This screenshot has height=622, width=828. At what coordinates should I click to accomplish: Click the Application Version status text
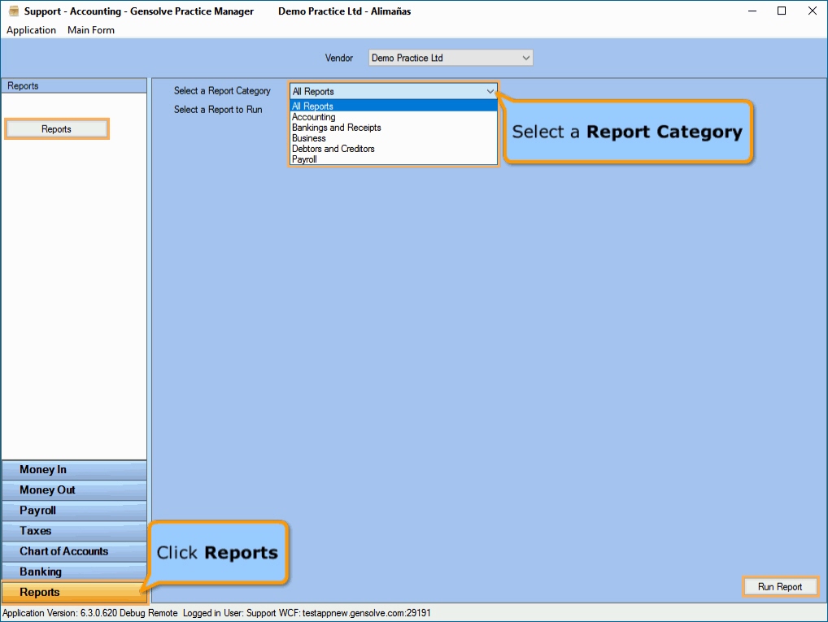(89, 613)
